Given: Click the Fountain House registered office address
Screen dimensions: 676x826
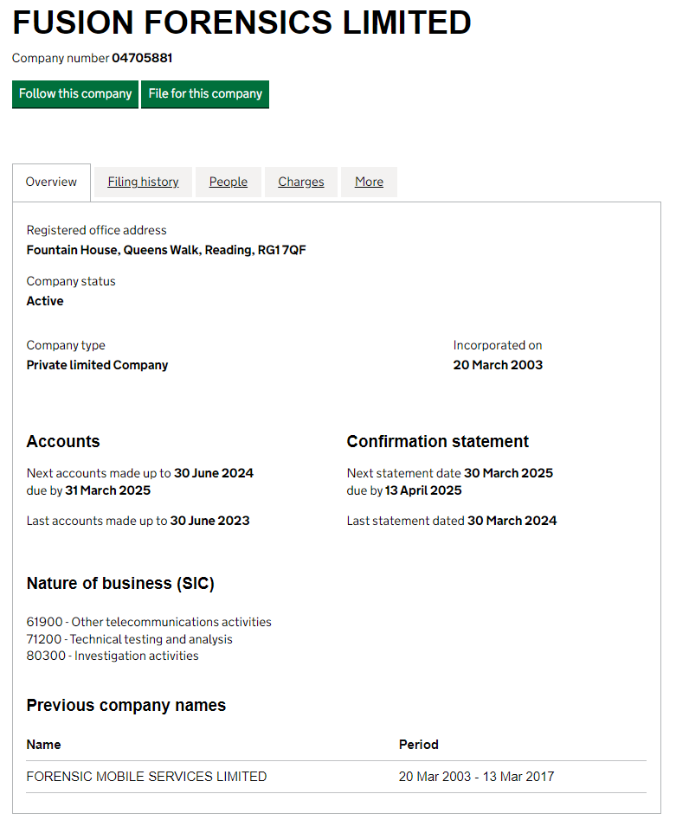Looking at the screenshot, I should (x=166, y=250).
